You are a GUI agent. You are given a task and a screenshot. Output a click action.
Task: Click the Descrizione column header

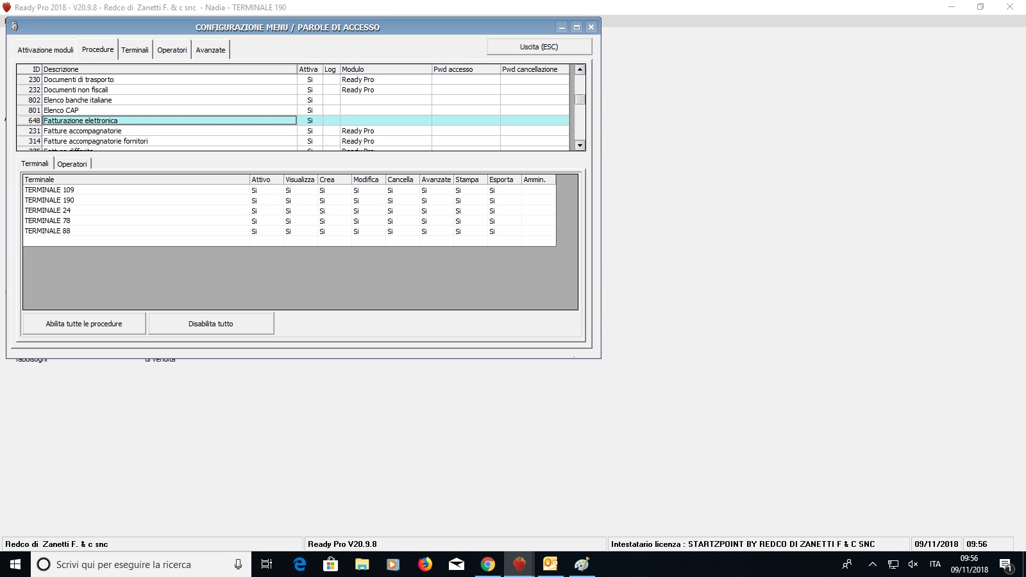[169, 69]
